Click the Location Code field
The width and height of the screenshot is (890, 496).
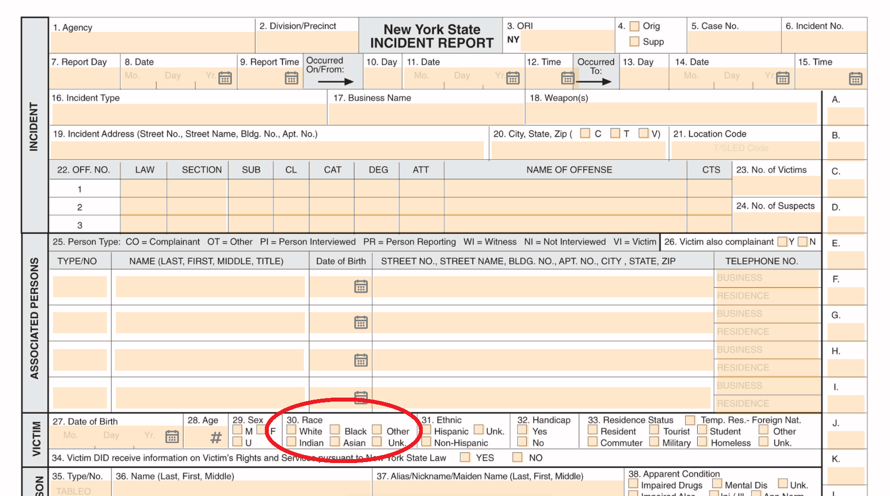click(x=745, y=149)
